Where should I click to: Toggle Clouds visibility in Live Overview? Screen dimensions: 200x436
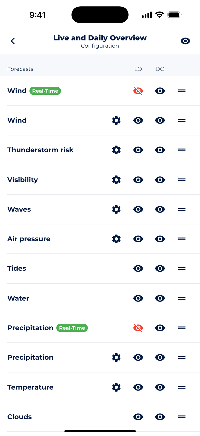coord(138,417)
